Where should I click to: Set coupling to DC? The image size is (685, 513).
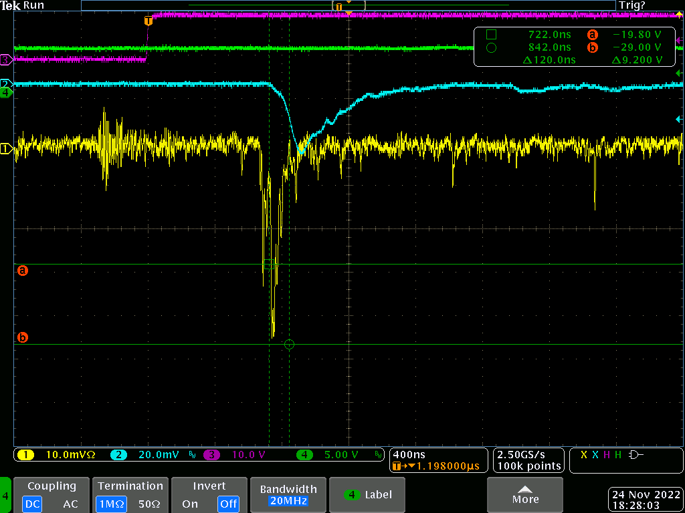point(32,504)
